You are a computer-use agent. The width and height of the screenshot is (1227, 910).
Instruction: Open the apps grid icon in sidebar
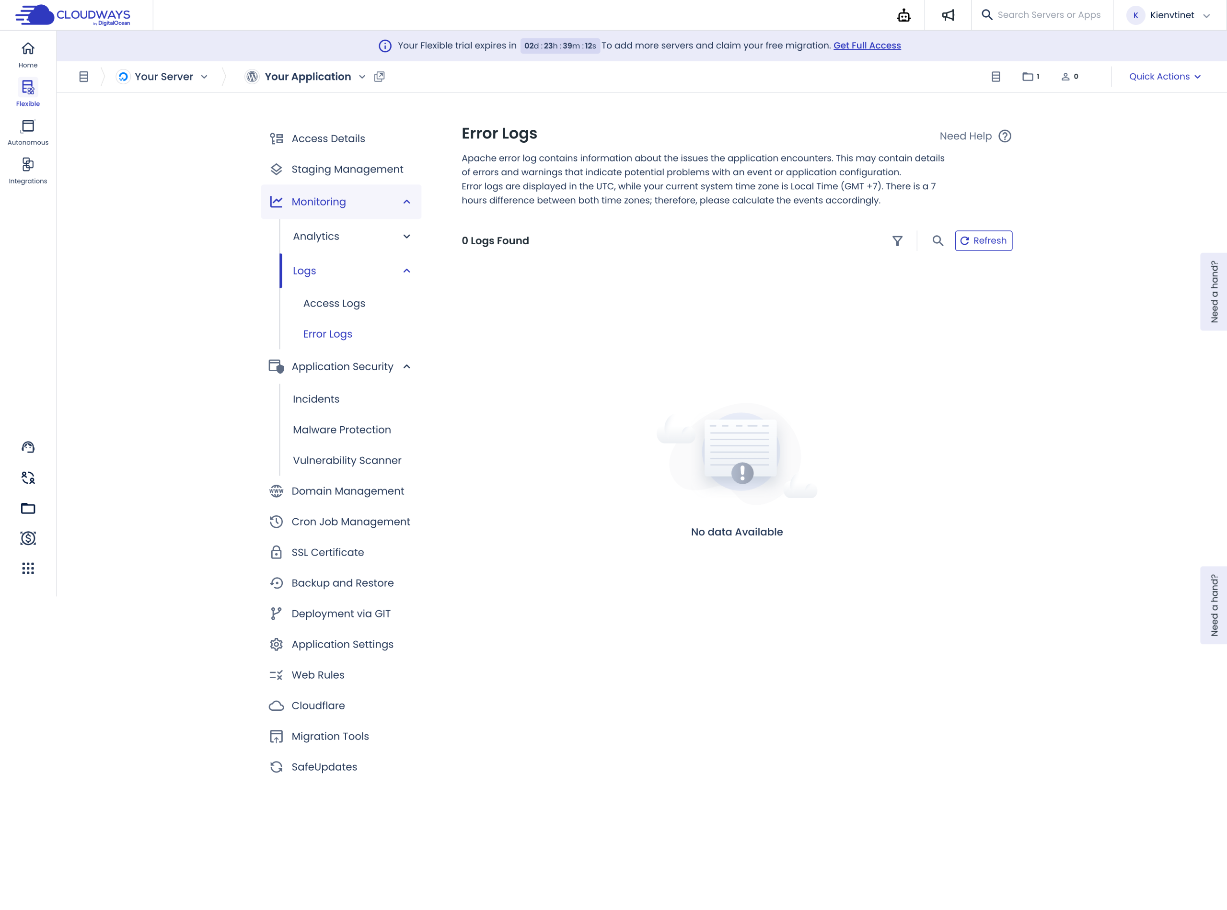pyautogui.click(x=28, y=569)
